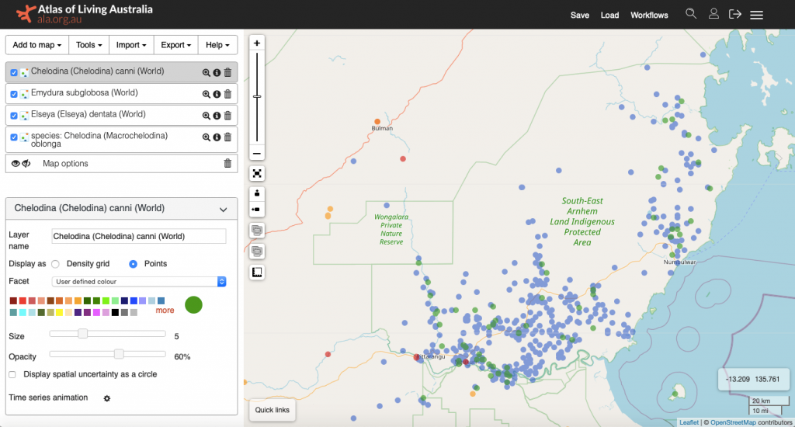The image size is (795, 427).
Task: Uncheck the Emydura subglobosa layer checkbox
Action: [14, 94]
